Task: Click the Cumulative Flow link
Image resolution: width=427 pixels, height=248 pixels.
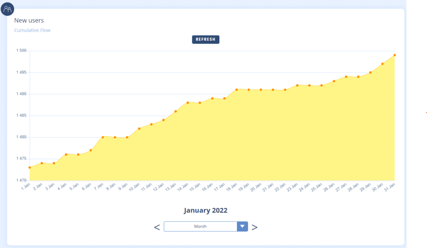Action: pos(32,30)
